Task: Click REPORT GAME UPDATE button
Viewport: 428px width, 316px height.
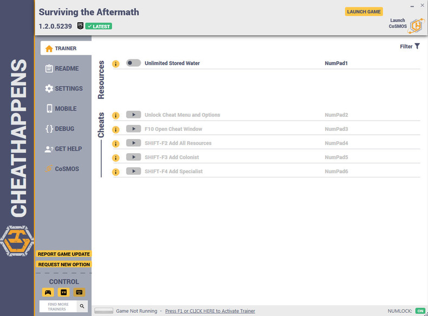Action: pos(64,254)
